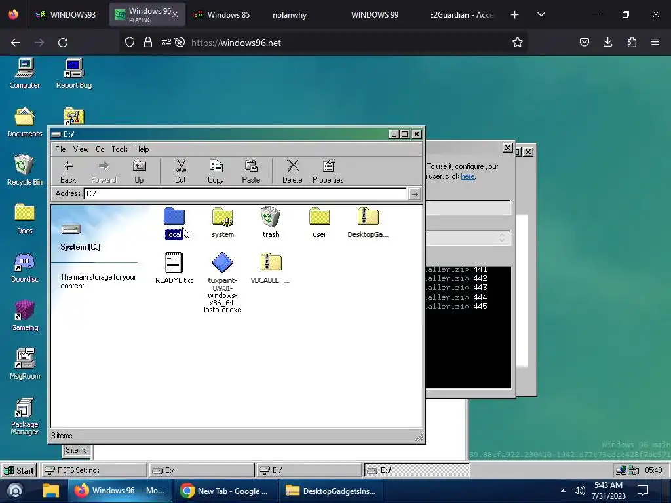Open Firefox downloads panel
Viewport: 671px width, 503px height.
click(607, 42)
